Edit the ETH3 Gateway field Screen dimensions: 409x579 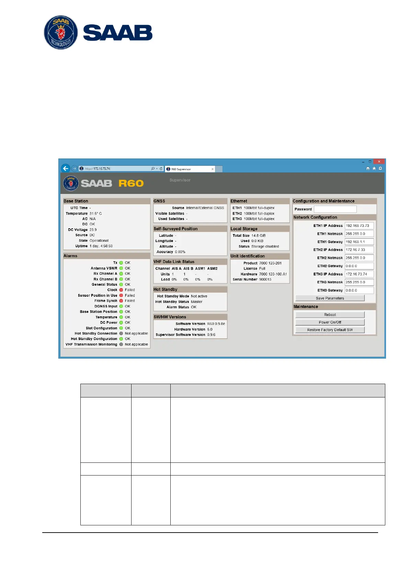[x=359, y=291]
